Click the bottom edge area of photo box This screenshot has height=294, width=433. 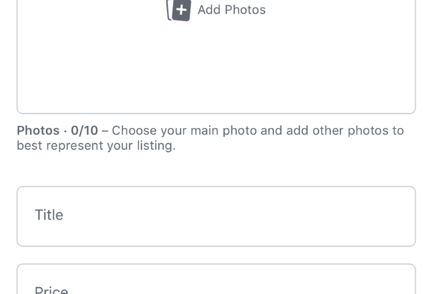pyautogui.click(x=216, y=105)
